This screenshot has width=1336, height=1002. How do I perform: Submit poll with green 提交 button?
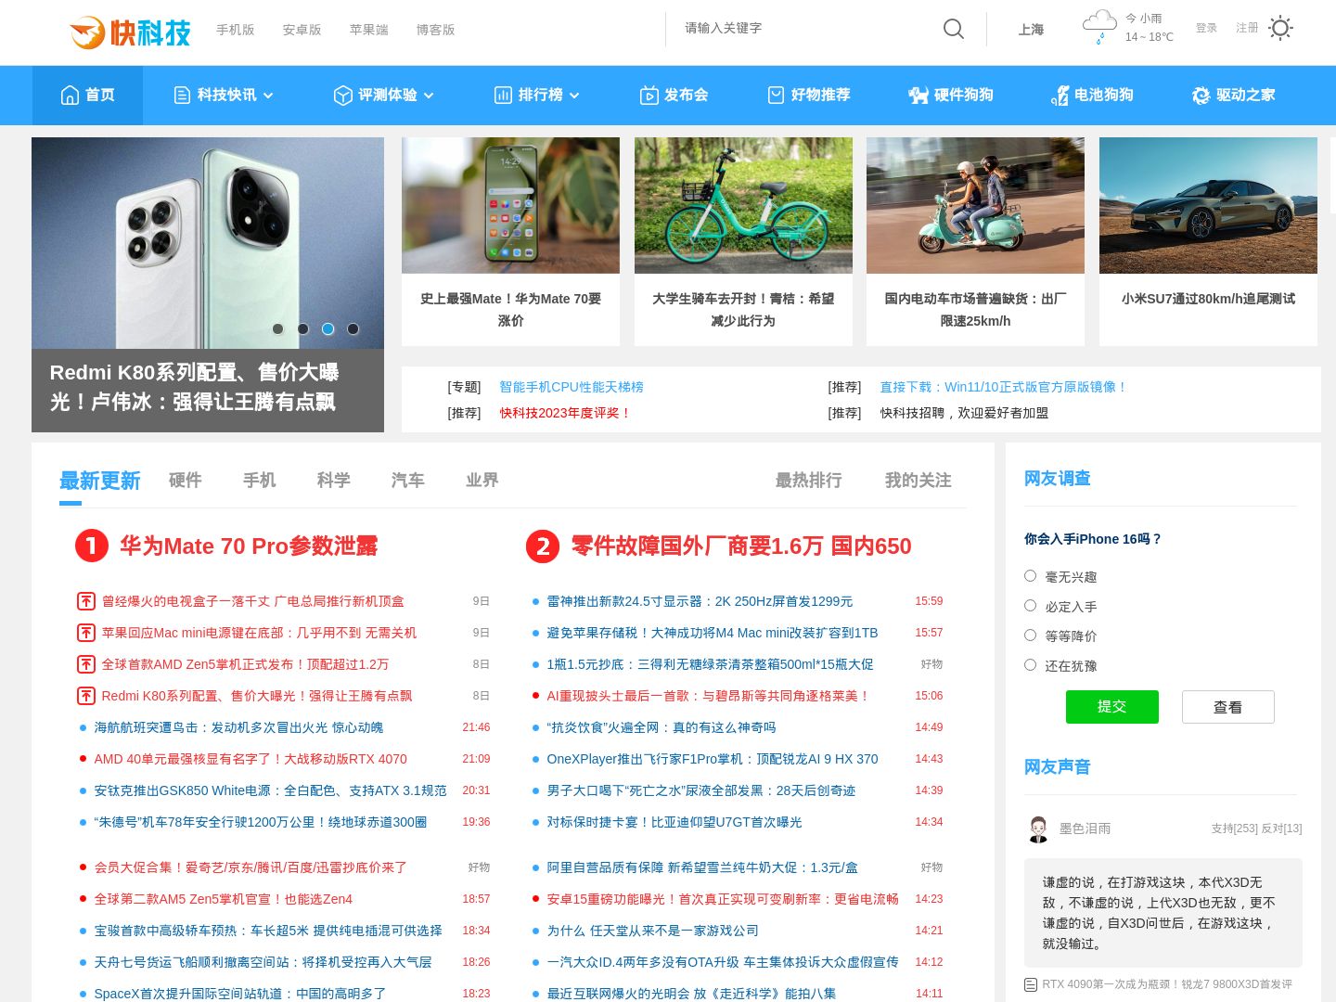(x=1111, y=707)
